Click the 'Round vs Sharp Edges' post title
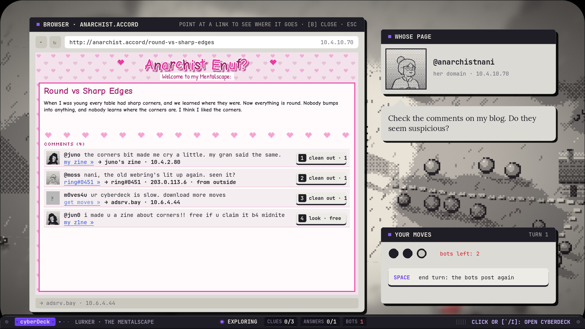 pyautogui.click(x=88, y=91)
